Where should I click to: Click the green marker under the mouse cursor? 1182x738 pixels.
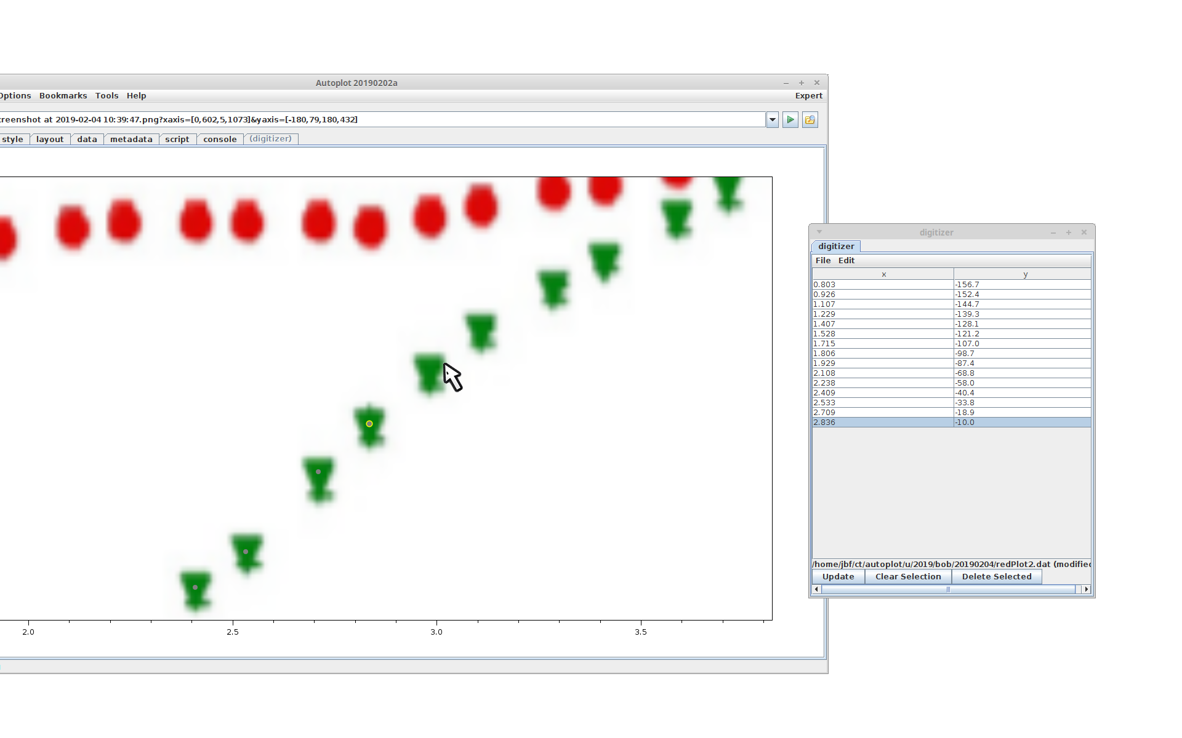coord(430,373)
